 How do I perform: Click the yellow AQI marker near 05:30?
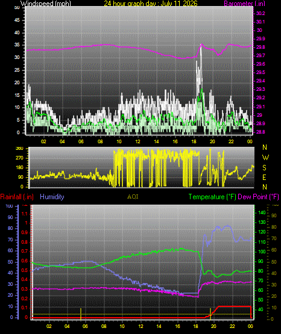81,314
